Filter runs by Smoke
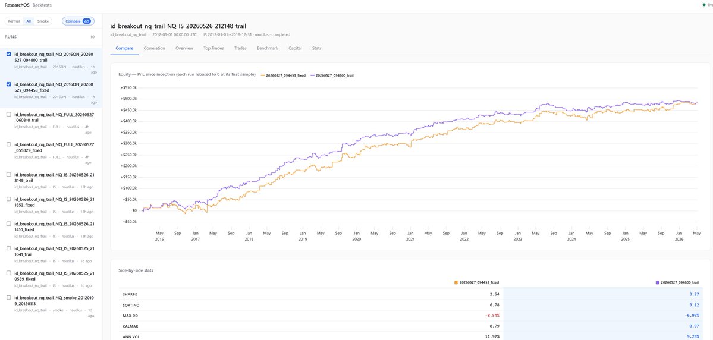 (x=43, y=21)
